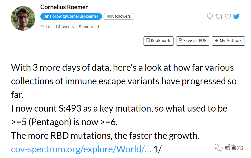Add to My Authors
The width and height of the screenshot is (251, 158).
click(x=228, y=41)
